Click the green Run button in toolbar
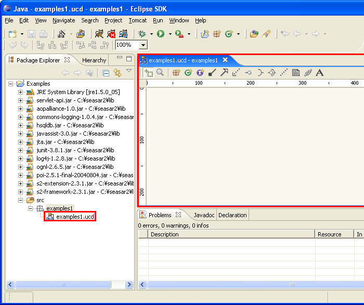 click(x=161, y=34)
